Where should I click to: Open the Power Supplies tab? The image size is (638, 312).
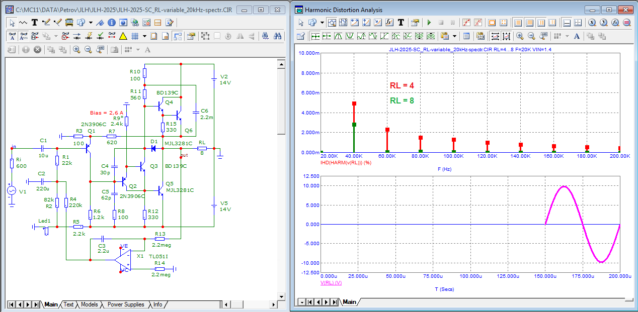(125, 304)
